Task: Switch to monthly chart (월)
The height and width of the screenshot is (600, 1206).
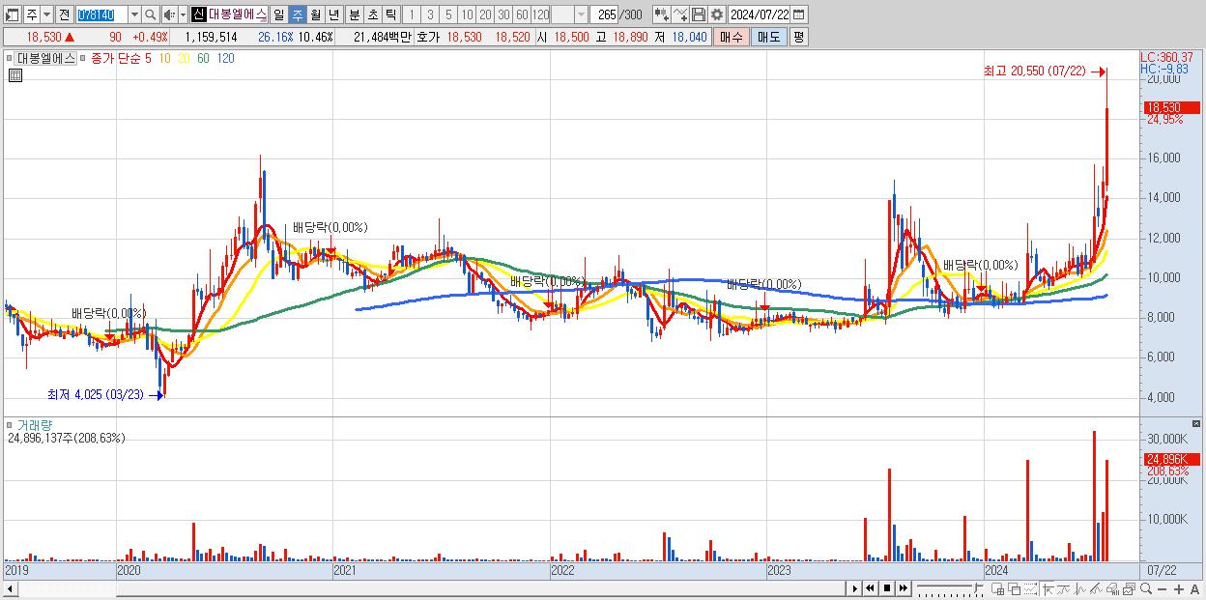Action: pyautogui.click(x=315, y=14)
